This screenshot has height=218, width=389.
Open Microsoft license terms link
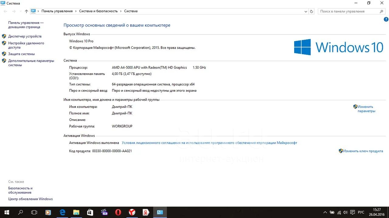click(209, 143)
